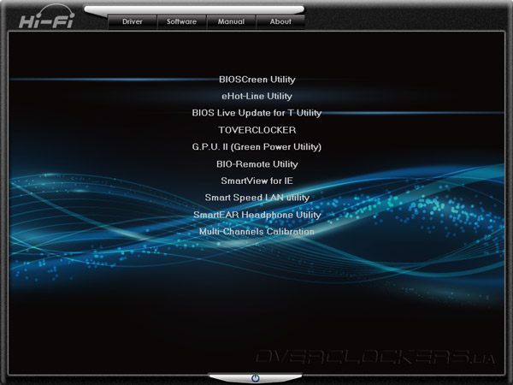513x385 pixels.
Task: Click the power exit icon
Action: coord(256,378)
